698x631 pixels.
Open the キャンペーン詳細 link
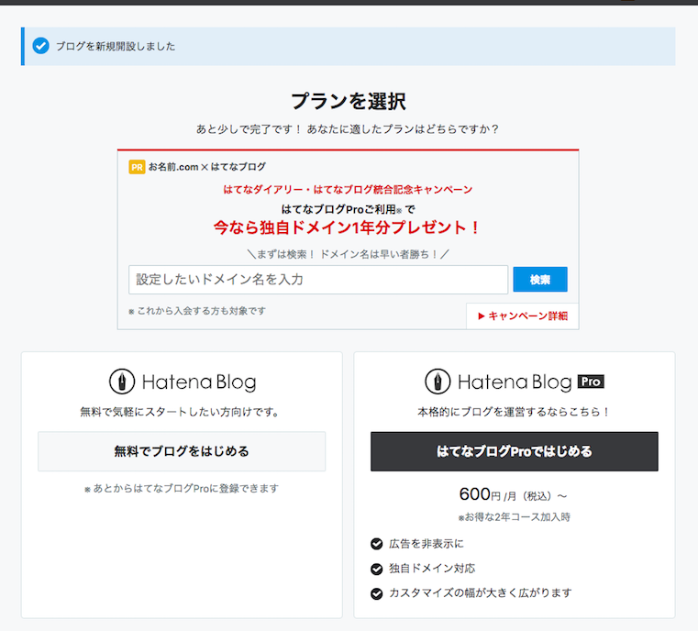pos(523,315)
